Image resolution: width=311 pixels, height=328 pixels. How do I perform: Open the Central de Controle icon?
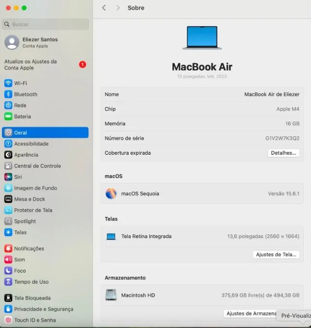8,166
